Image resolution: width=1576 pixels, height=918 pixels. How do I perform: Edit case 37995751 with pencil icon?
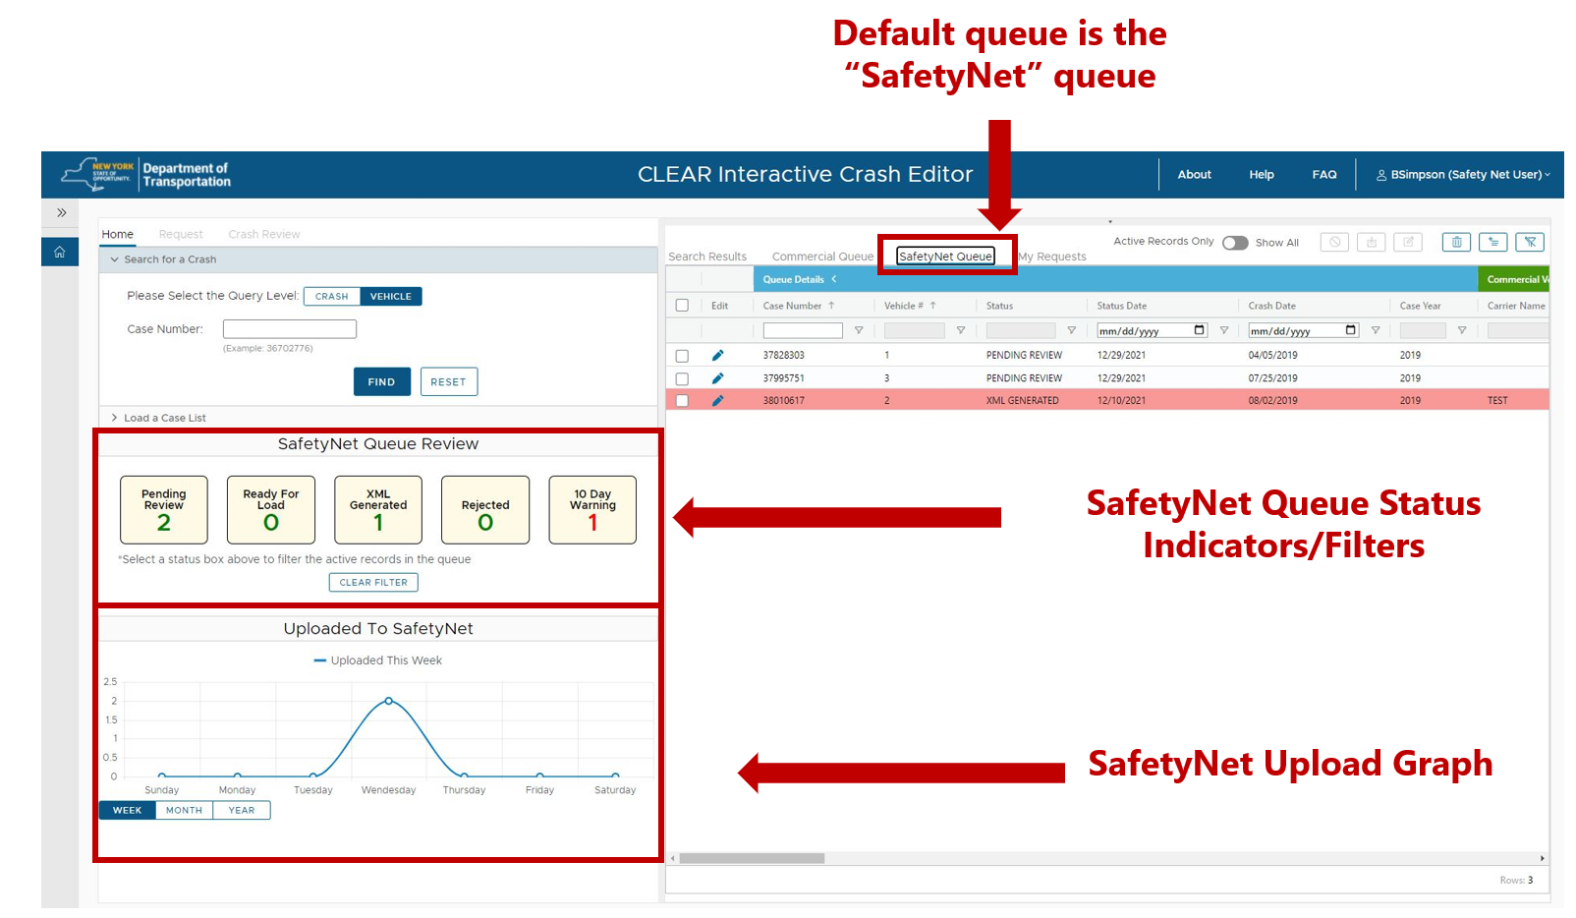(718, 377)
